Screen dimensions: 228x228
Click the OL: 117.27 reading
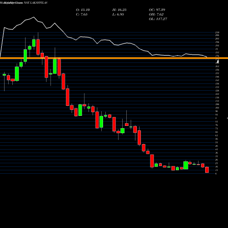[158, 19]
